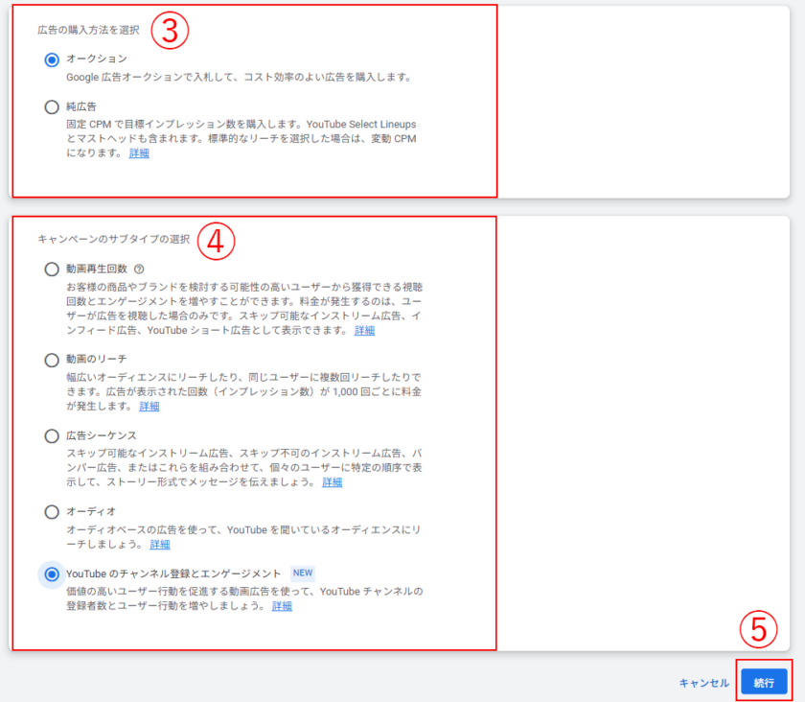Viewport: 805px width, 702px height.
Task: Click 詳細 link for 動画のリーチ
Action: click(149, 406)
